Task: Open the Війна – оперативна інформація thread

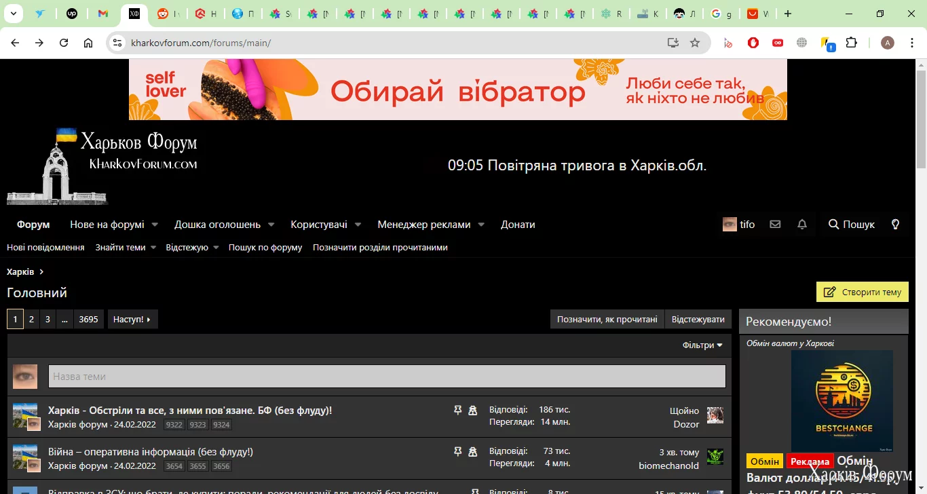Action: [x=151, y=452]
